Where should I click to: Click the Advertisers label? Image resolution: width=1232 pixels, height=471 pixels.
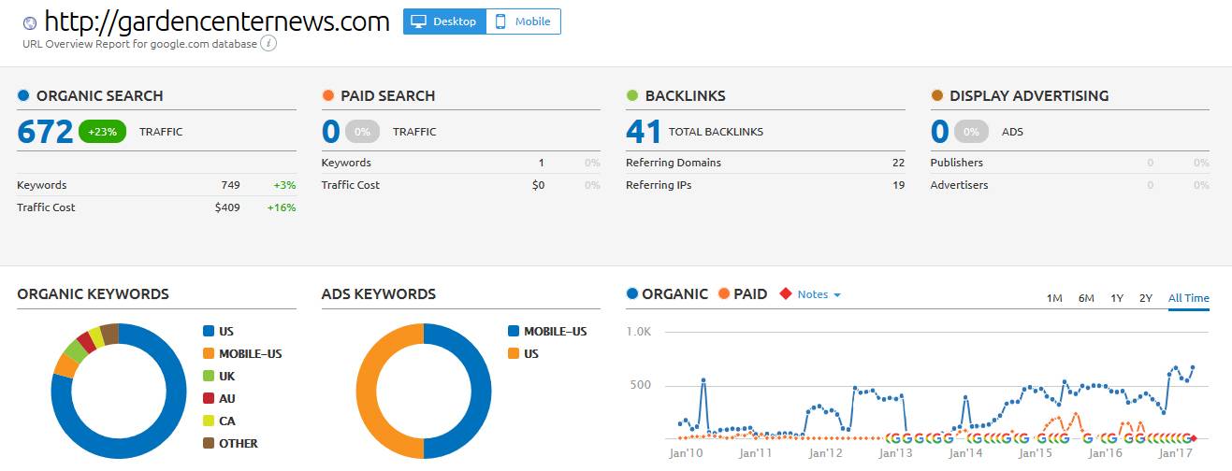(959, 185)
